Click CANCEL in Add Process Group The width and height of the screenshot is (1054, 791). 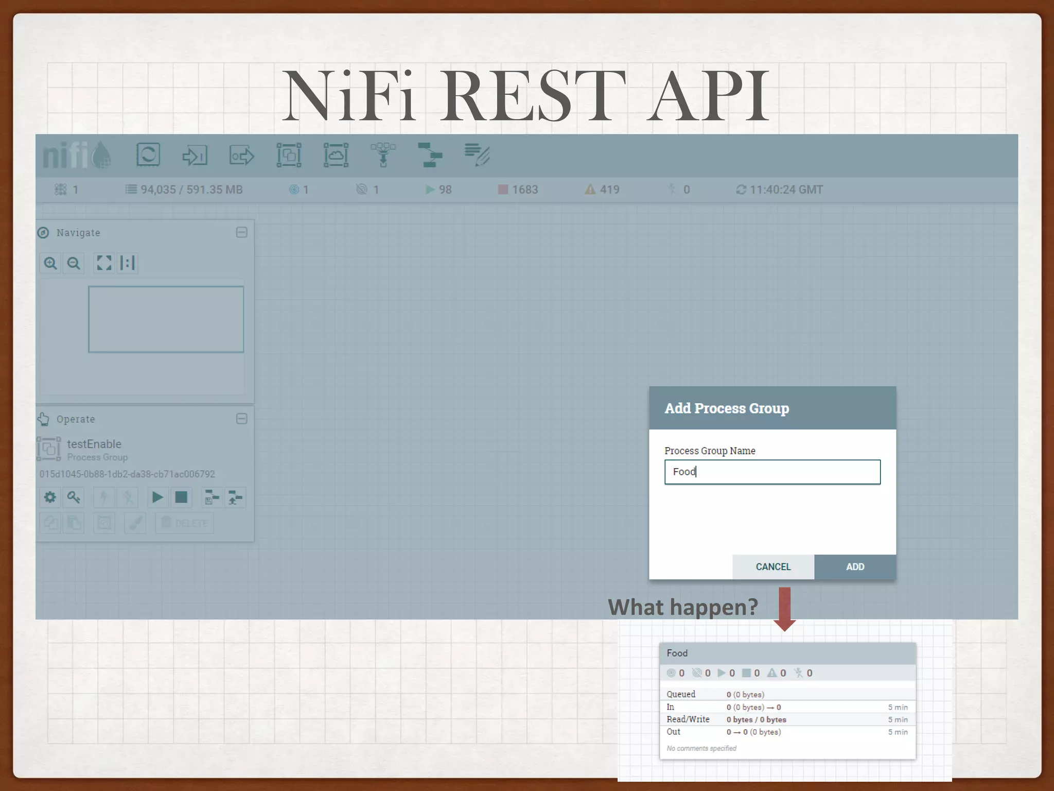pos(773,567)
